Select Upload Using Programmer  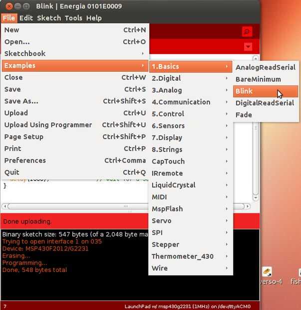(x=75, y=125)
